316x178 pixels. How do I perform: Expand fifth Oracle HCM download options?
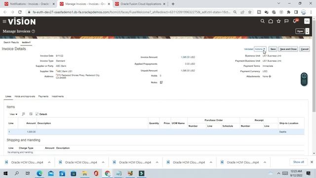(x=265, y=162)
